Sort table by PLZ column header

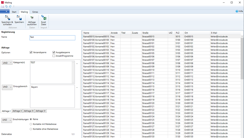coord(179,33)
